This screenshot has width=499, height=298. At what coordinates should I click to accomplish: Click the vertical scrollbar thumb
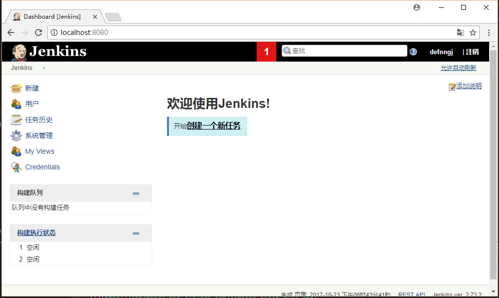[x=493, y=165]
